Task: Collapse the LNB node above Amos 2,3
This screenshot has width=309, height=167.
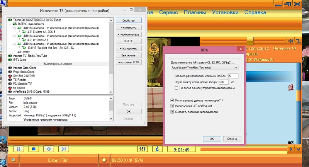Action: (x=15, y=36)
